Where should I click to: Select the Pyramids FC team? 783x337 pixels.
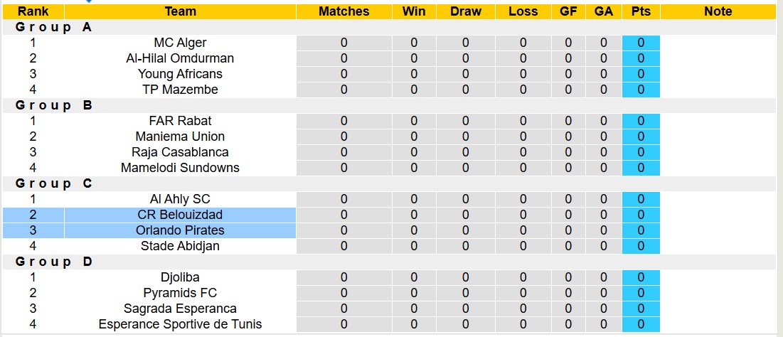pyautogui.click(x=180, y=293)
